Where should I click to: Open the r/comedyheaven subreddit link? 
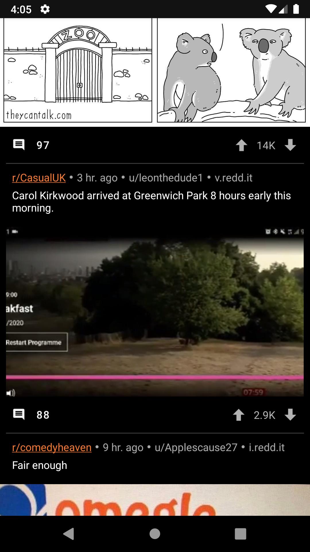pyautogui.click(x=52, y=447)
